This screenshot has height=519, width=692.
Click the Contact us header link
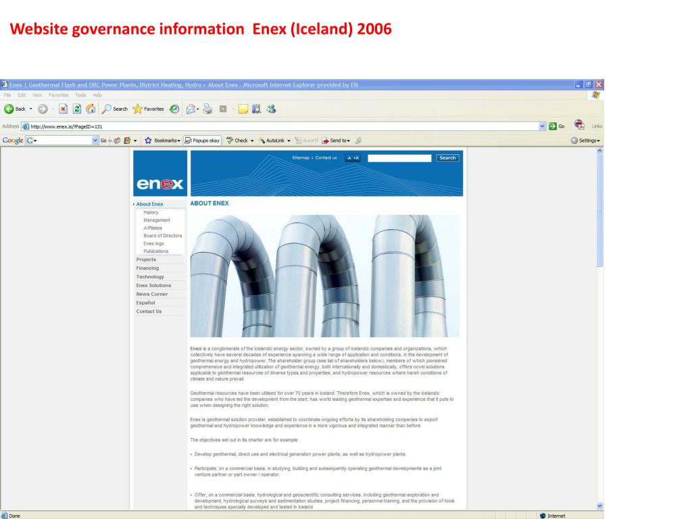tap(326, 157)
